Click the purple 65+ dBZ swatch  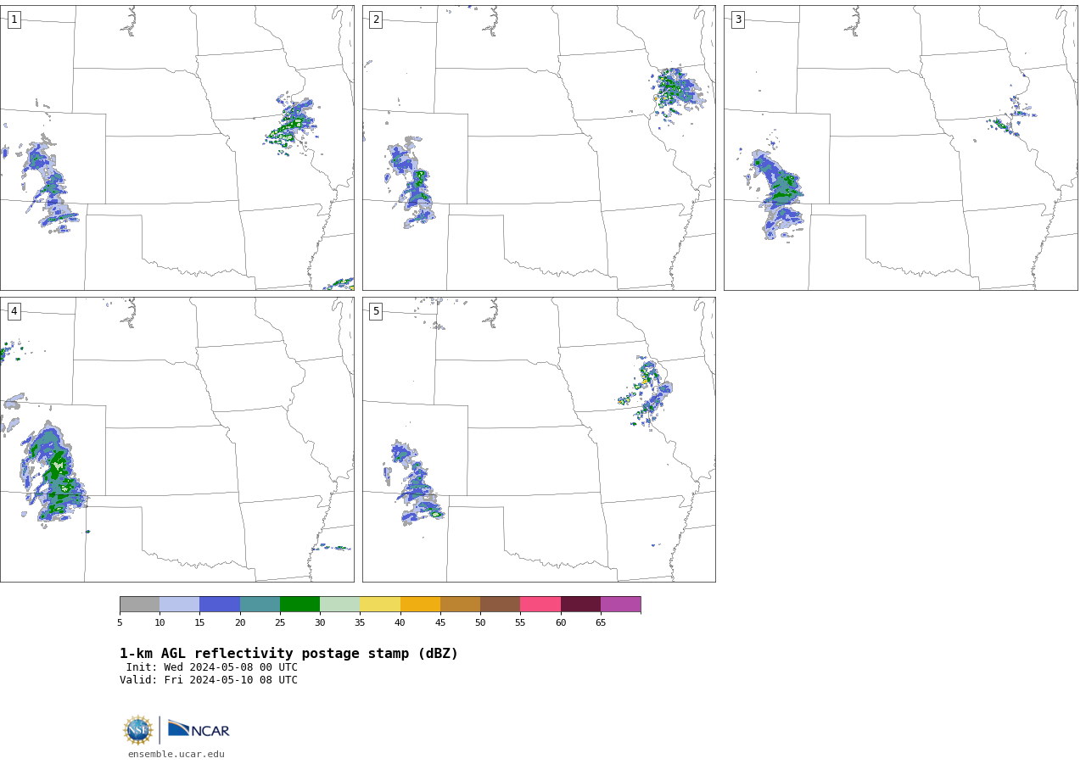click(620, 605)
